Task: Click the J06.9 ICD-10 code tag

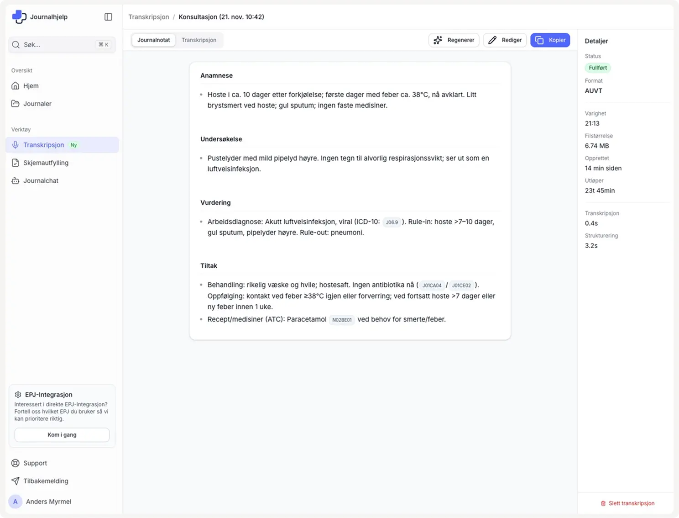Action: click(392, 222)
